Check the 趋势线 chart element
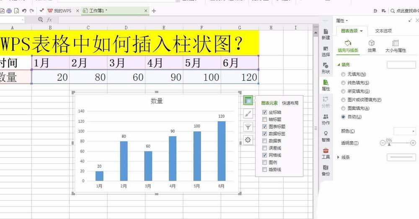The image size is (419, 219). click(x=264, y=169)
